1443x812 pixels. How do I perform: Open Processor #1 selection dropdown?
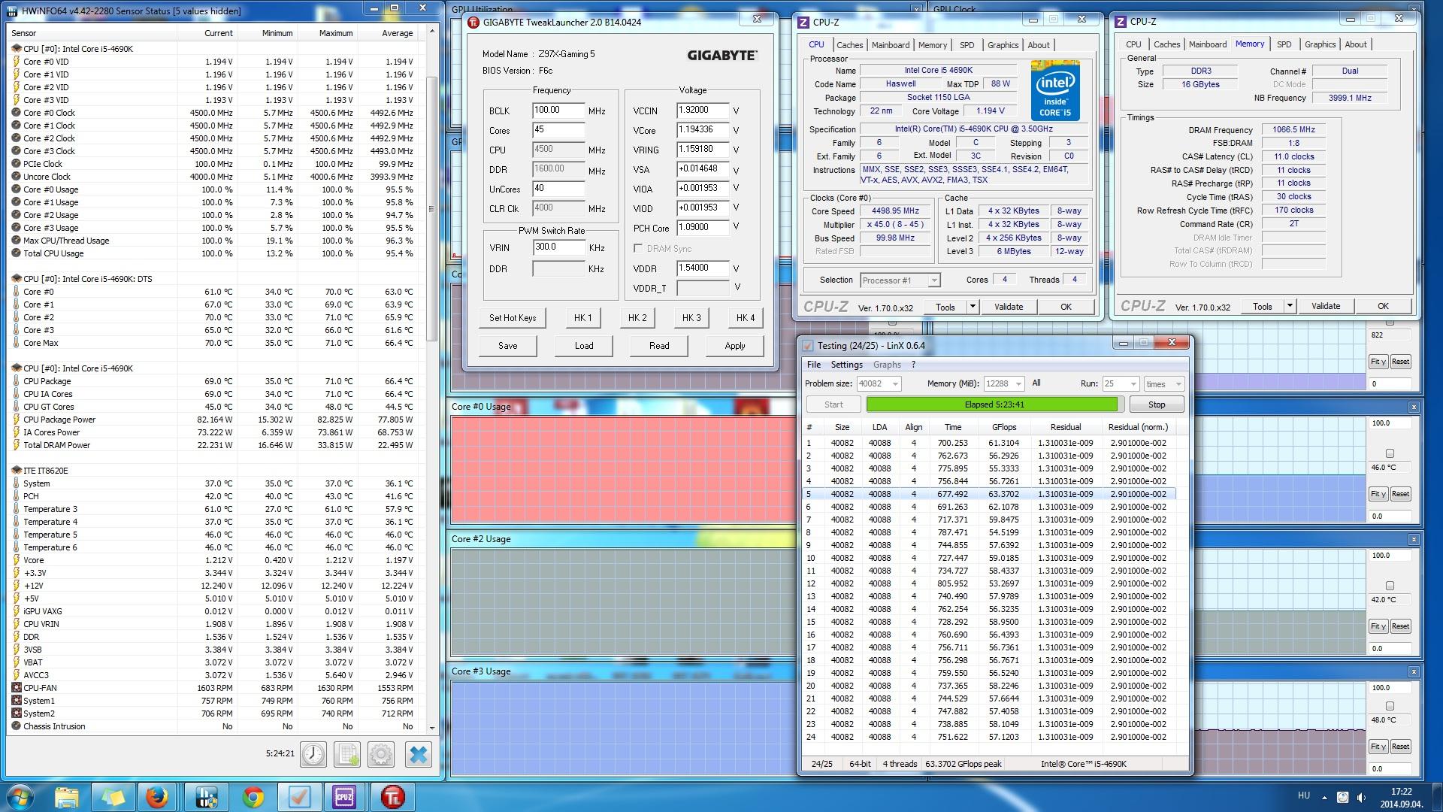click(933, 280)
